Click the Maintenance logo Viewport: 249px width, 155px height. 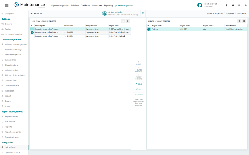[29, 5]
